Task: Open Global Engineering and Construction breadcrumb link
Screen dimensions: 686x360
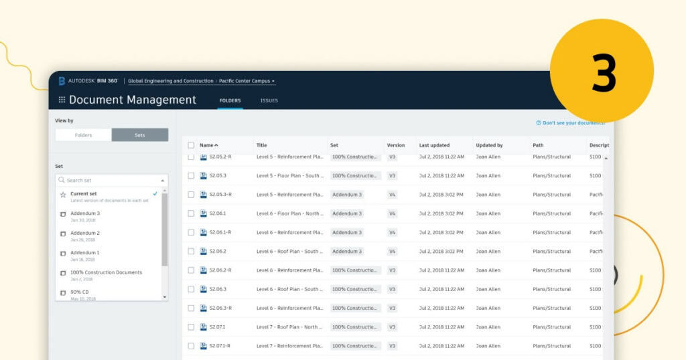Action: [170, 81]
